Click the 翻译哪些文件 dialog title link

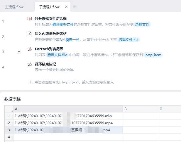click(x=63, y=24)
